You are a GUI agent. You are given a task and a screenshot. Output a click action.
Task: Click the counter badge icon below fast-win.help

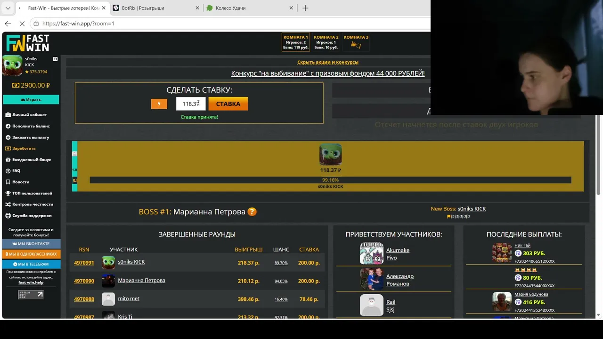click(31, 295)
